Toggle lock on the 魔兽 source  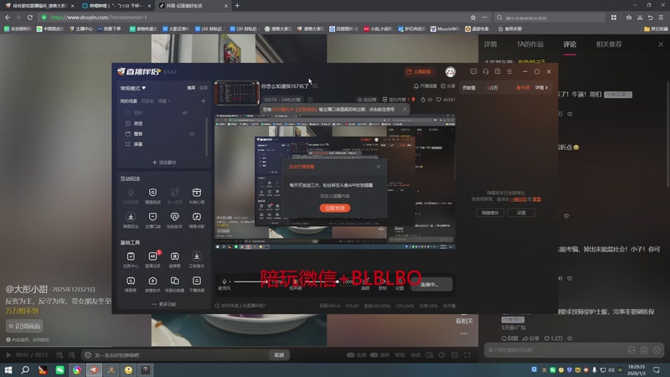click(x=192, y=134)
